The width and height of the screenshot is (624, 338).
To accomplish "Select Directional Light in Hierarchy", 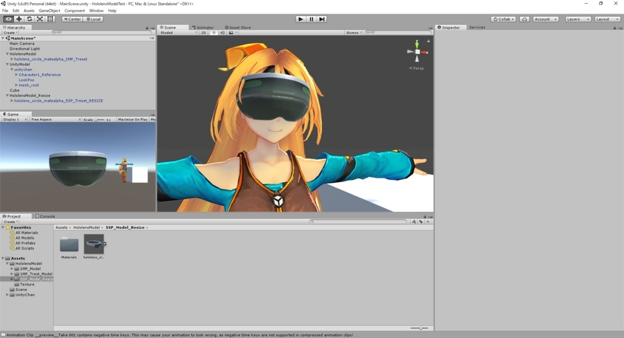I will [24, 49].
